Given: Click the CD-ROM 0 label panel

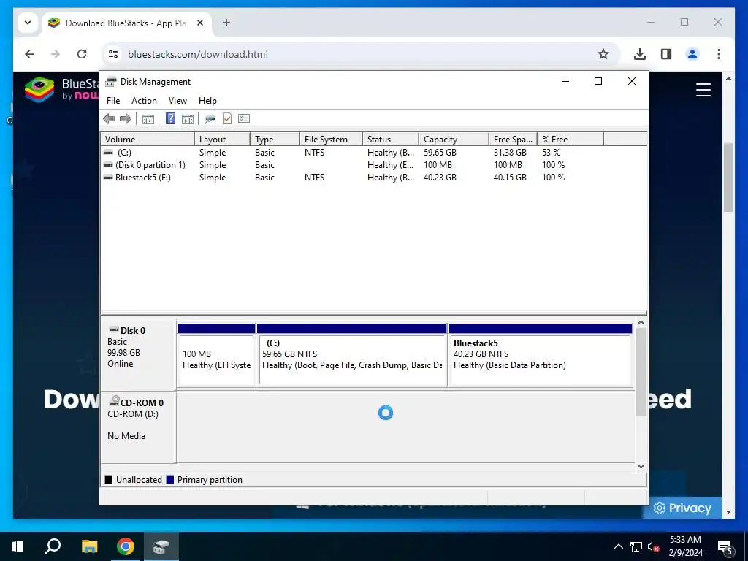Looking at the screenshot, I should pos(138,427).
